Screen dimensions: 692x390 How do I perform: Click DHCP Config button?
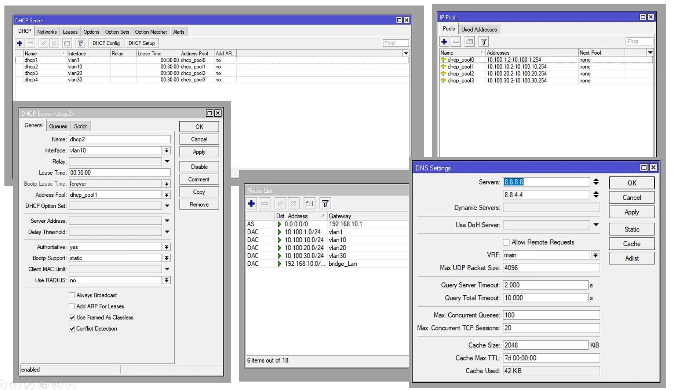tap(106, 43)
